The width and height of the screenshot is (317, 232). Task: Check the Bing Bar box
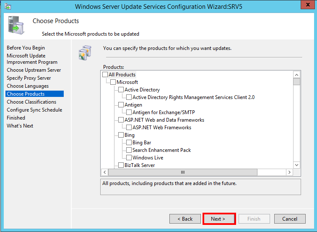[x=129, y=142]
